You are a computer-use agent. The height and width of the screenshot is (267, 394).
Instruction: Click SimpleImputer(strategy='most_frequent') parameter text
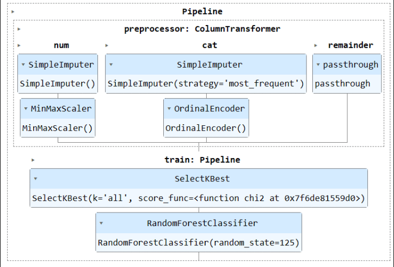[x=206, y=83]
